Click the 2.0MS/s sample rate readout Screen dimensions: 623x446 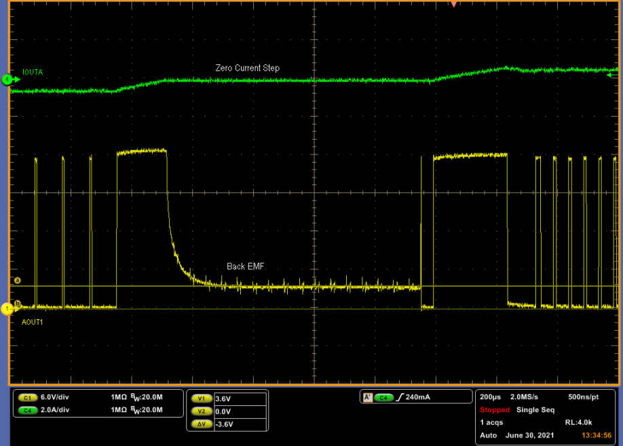(524, 397)
